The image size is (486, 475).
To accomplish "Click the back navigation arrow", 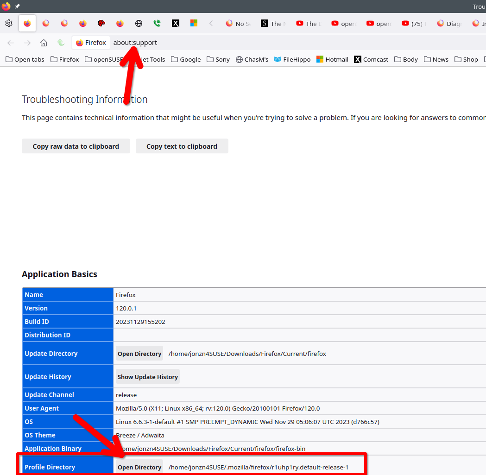I will coord(11,43).
